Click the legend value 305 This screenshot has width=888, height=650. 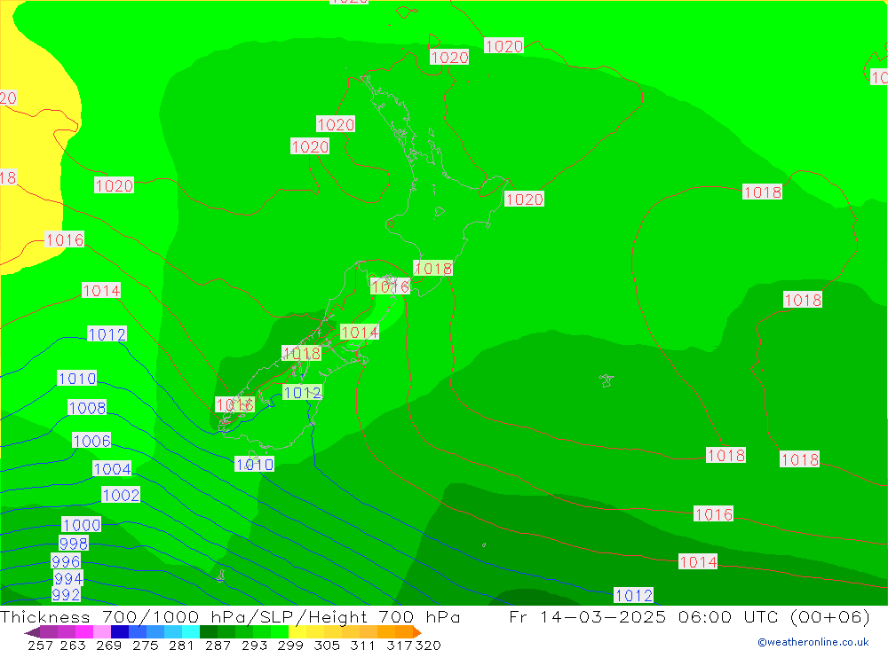[x=326, y=645]
